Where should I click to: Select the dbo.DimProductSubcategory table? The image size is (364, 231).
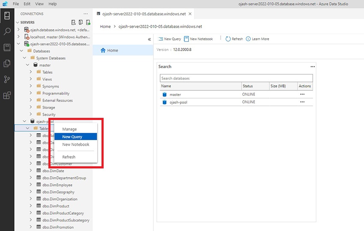click(x=66, y=220)
